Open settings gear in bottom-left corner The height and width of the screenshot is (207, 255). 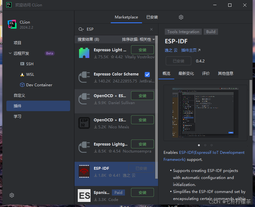(12, 195)
